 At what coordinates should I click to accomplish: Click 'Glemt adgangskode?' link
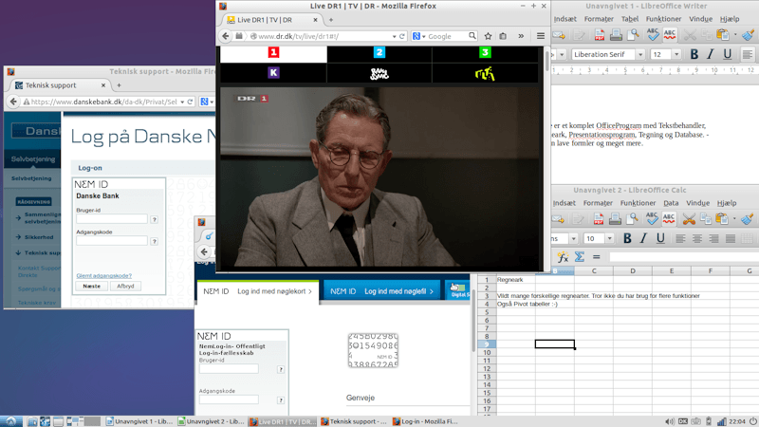[x=103, y=275]
